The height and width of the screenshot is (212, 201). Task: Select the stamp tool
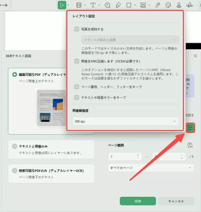pos(179,5)
